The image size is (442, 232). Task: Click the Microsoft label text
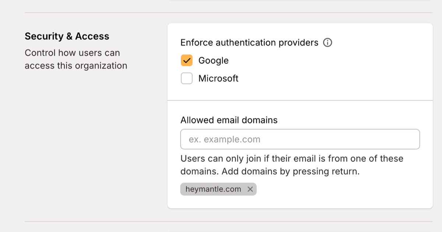click(218, 78)
